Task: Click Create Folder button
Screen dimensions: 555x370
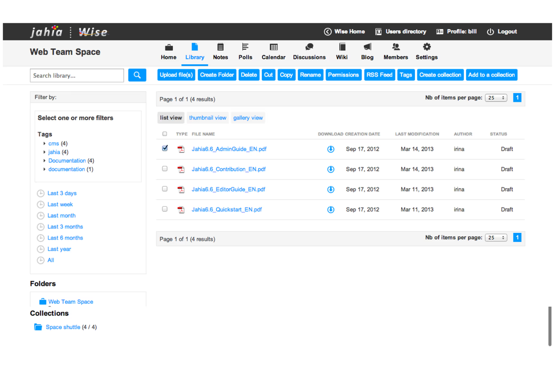Action: (217, 75)
